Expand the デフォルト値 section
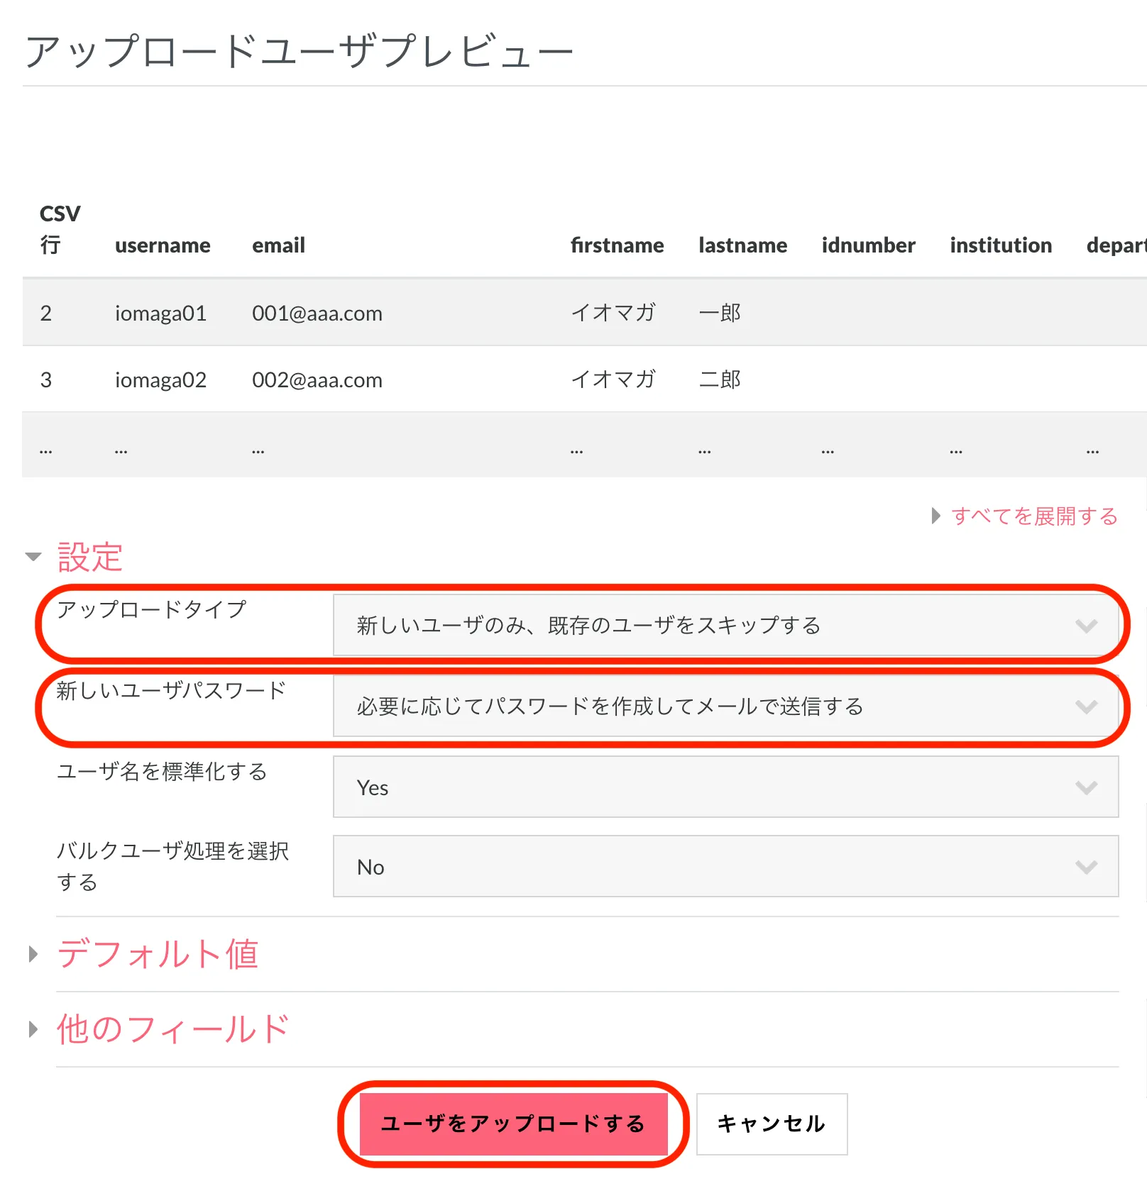 click(158, 953)
